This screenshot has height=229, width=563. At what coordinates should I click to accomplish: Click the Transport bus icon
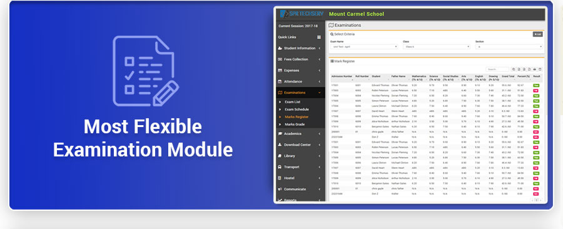click(x=280, y=167)
